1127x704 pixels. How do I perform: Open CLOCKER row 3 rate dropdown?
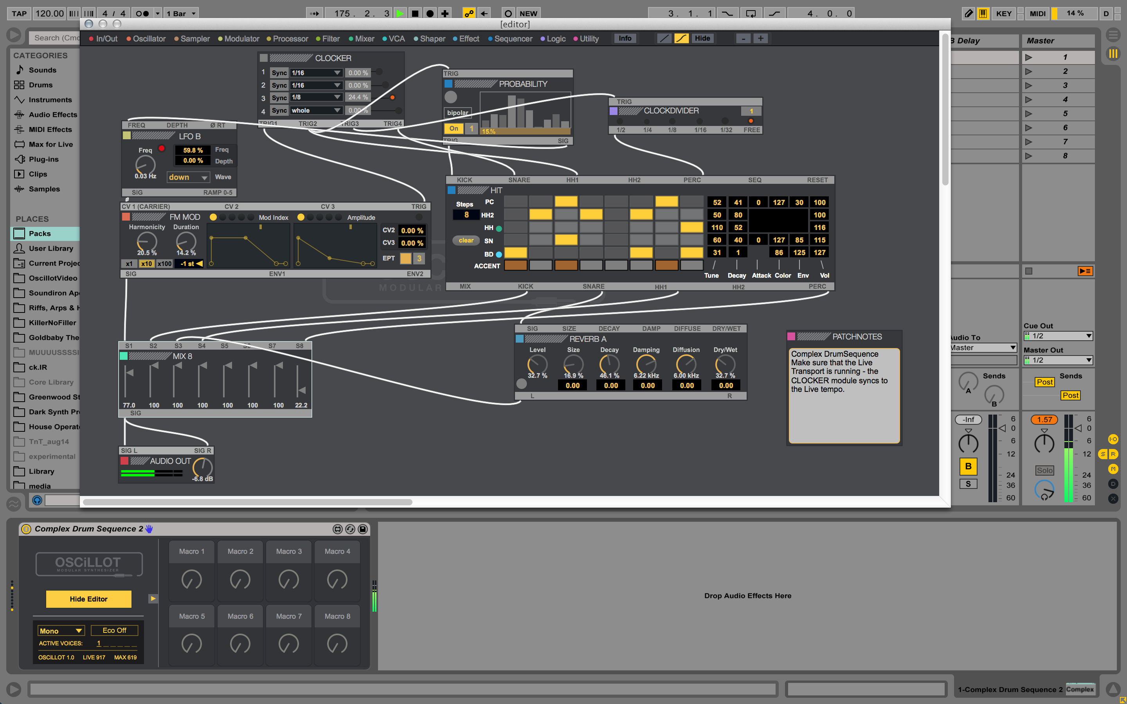316,97
